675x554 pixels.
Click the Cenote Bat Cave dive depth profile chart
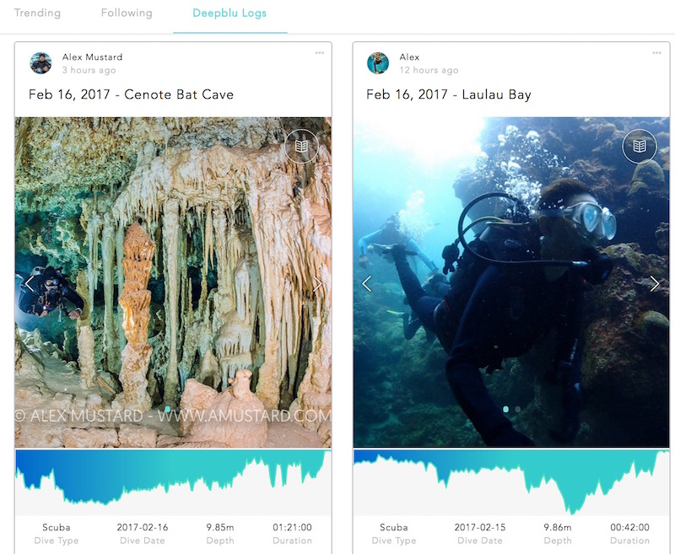pos(173,481)
